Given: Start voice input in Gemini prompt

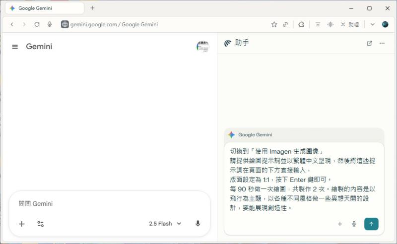Looking at the screenshot, I should (198, 224).
